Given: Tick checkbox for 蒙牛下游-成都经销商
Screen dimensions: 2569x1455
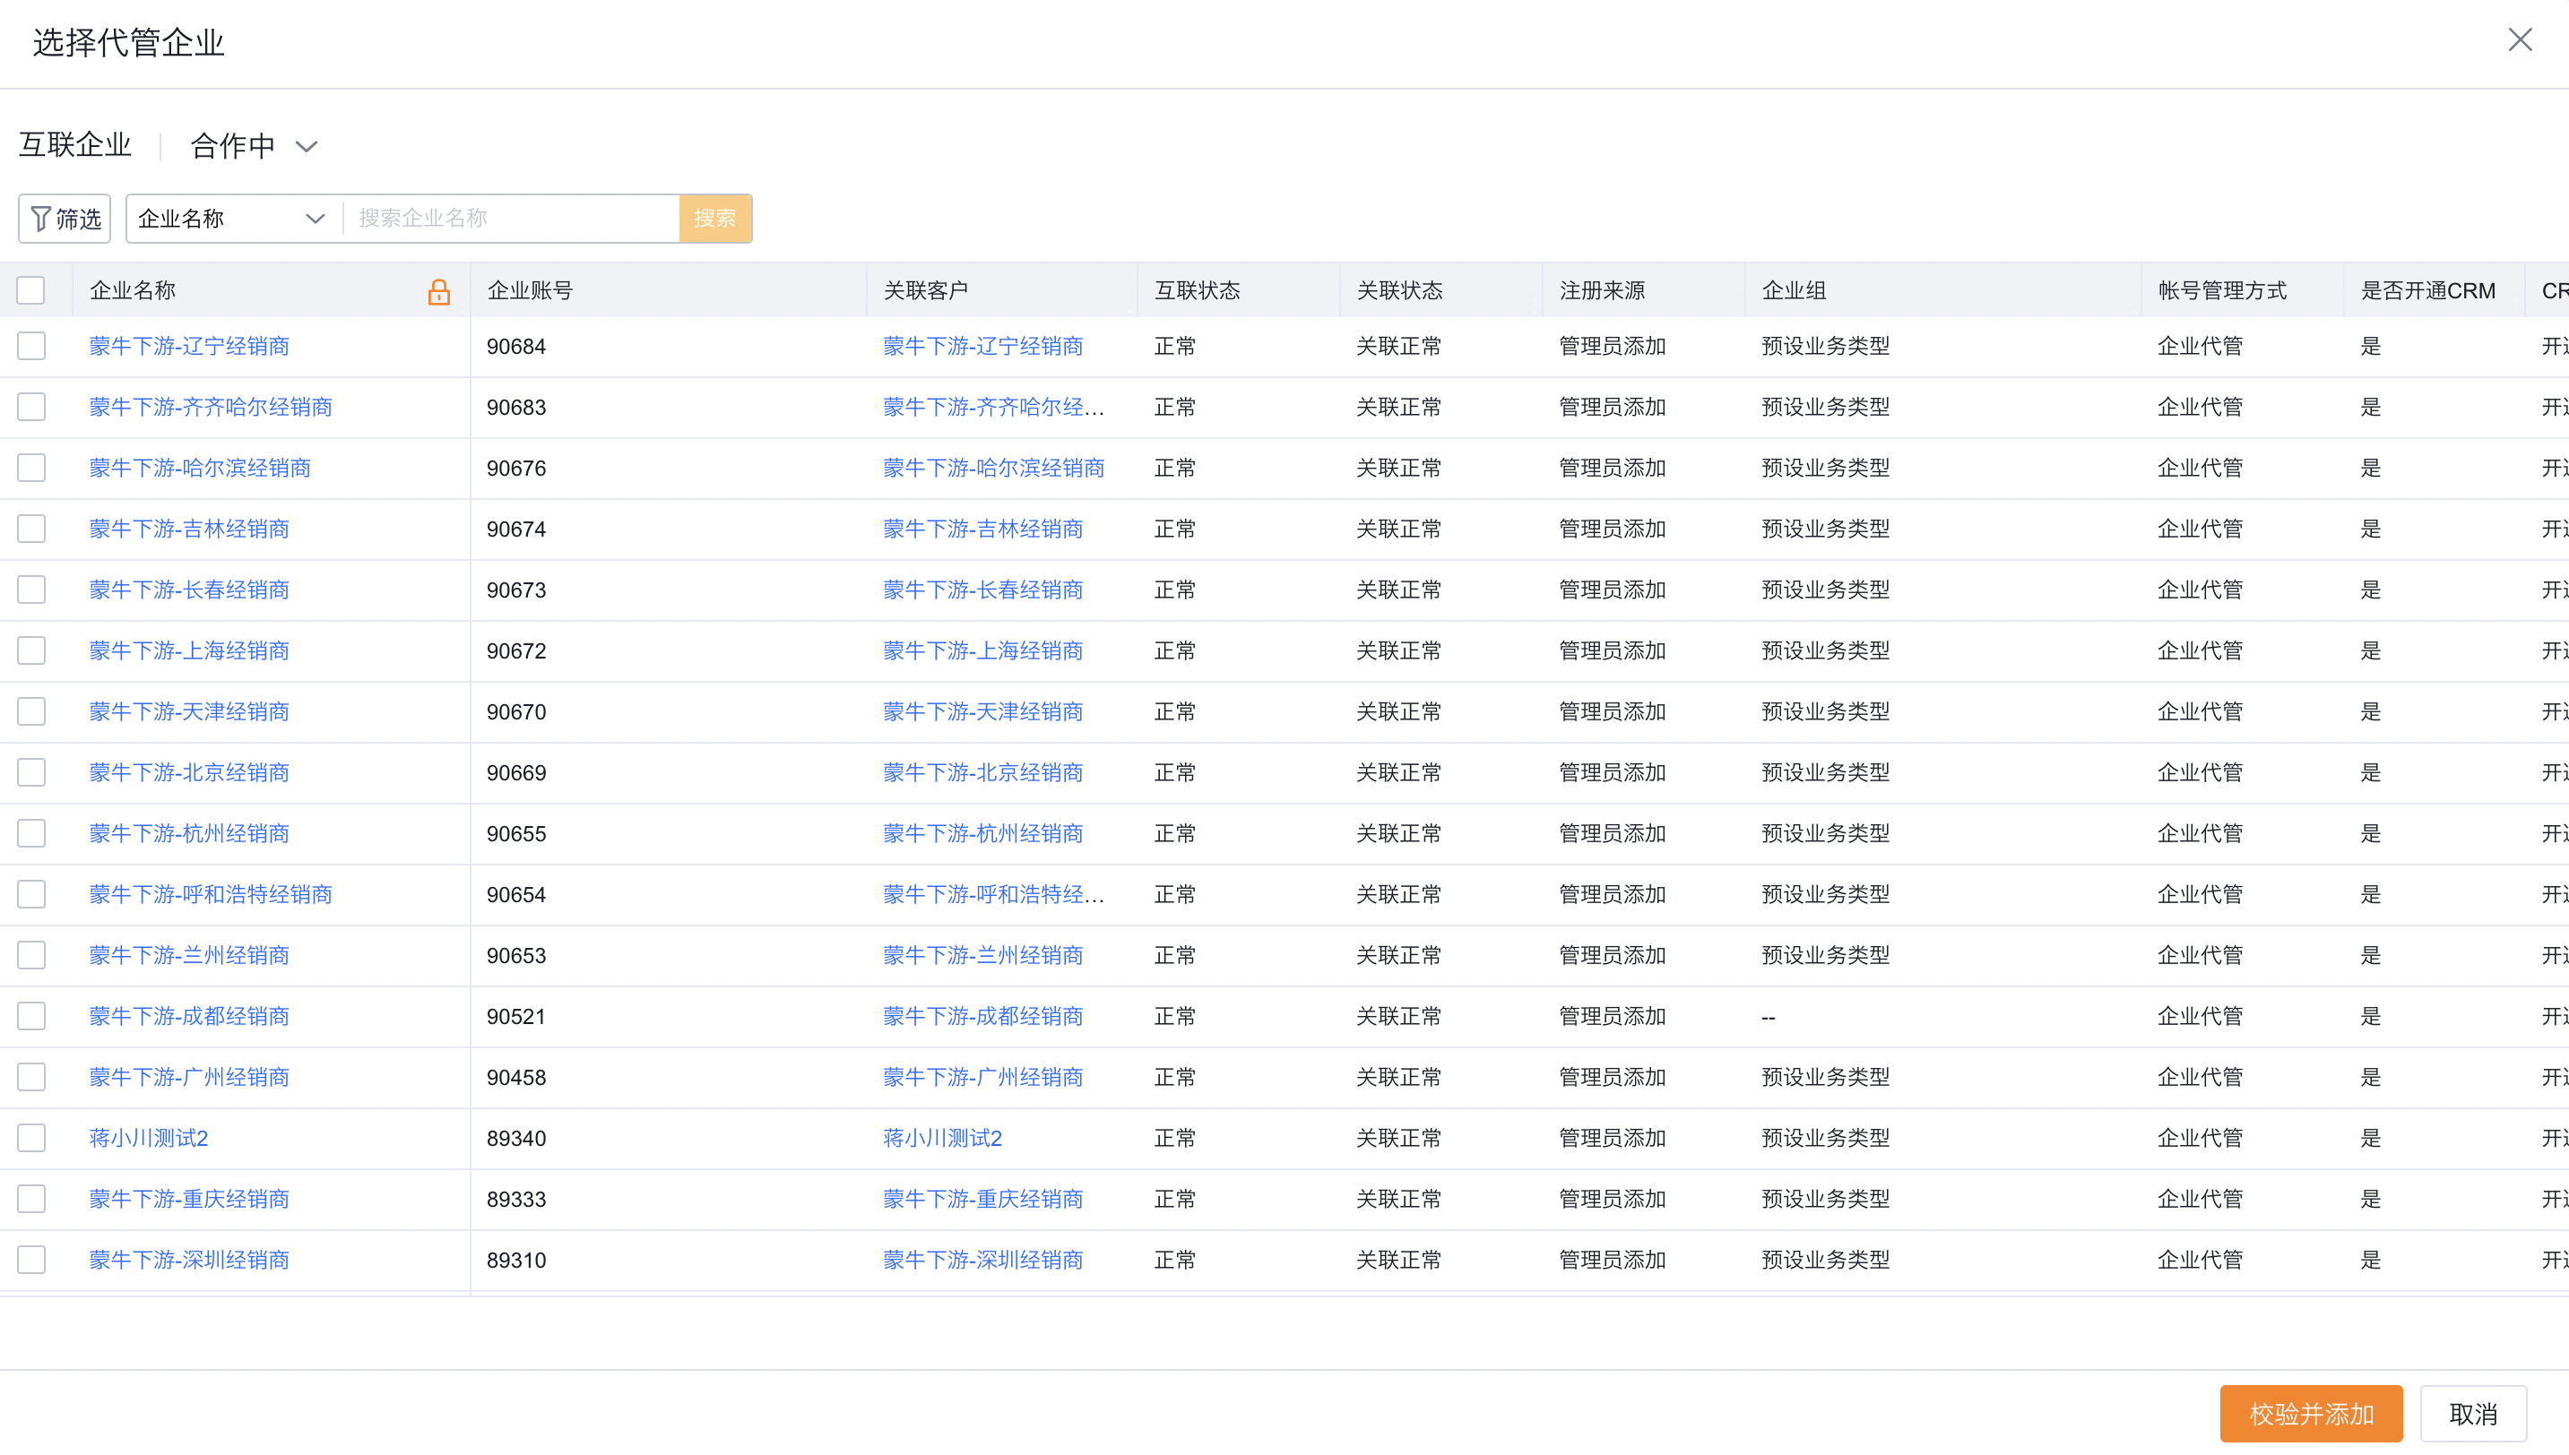Looking at the screenshot, I should (31, 1016).
